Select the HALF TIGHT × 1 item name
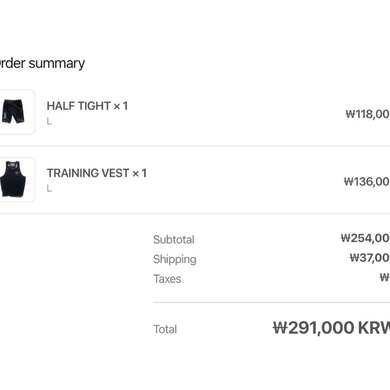 pos(87,106)
